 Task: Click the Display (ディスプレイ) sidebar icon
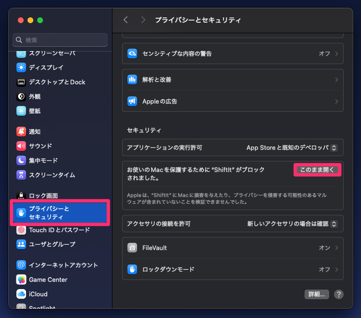coord(21,67)
